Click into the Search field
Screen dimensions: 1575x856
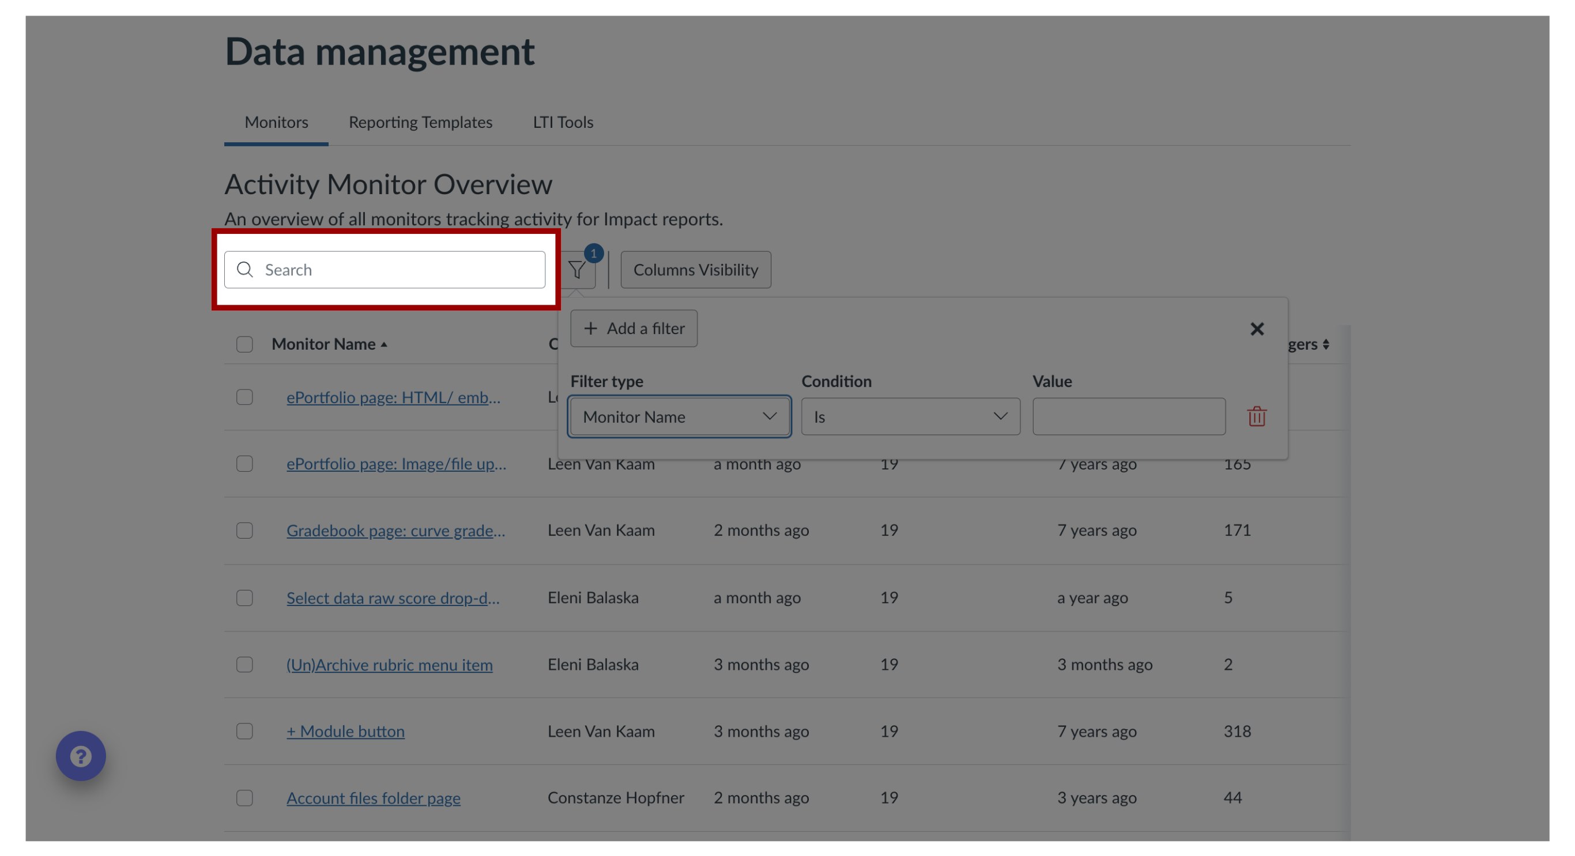tap(385, 270)
